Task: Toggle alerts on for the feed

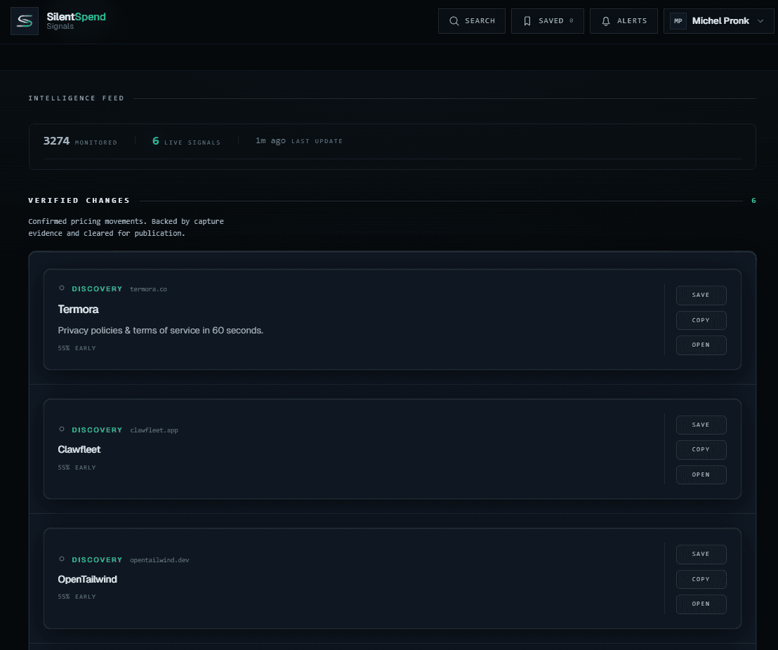Action: [624, 21]
